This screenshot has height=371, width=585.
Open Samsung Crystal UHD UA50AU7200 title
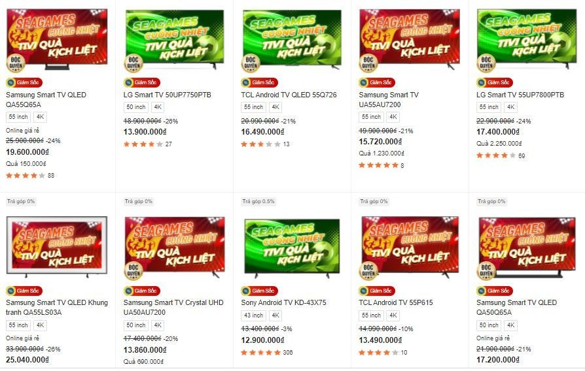tap(173, 308)
